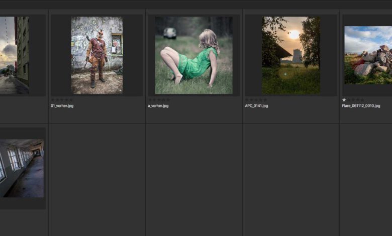
Task: Set one-star rating on a_vorher.jpg
Action: pos(150,100)
